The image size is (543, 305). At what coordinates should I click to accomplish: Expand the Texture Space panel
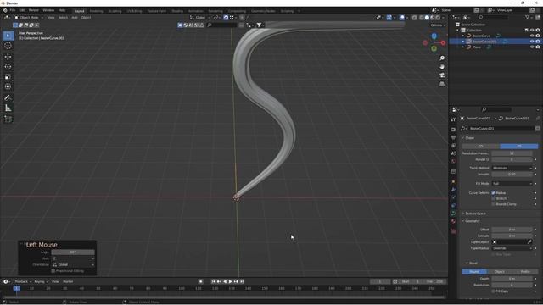tap(475, 213)
